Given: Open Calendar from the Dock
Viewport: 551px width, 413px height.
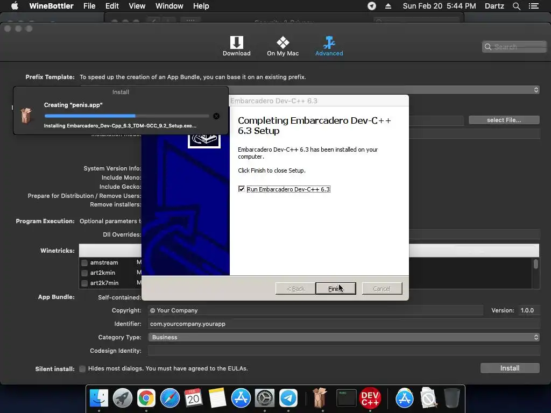Looking at the screenshot, I should click(x=193, y=398).
